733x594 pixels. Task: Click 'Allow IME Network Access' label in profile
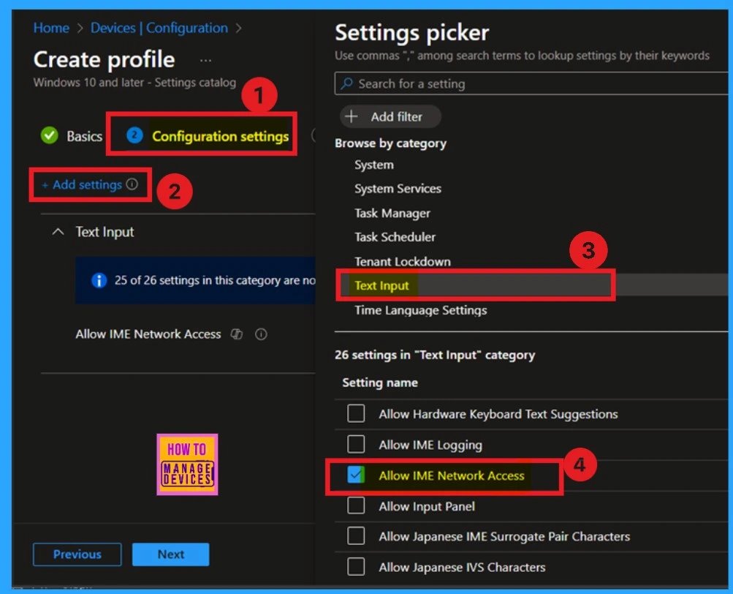coord(148,334)
